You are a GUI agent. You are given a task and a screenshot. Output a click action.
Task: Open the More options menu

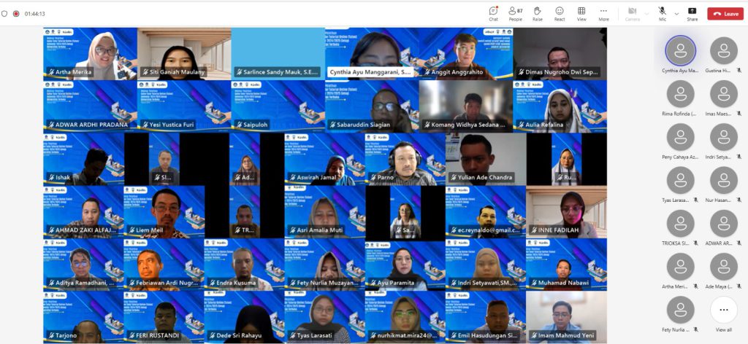[x=603, y=13]
